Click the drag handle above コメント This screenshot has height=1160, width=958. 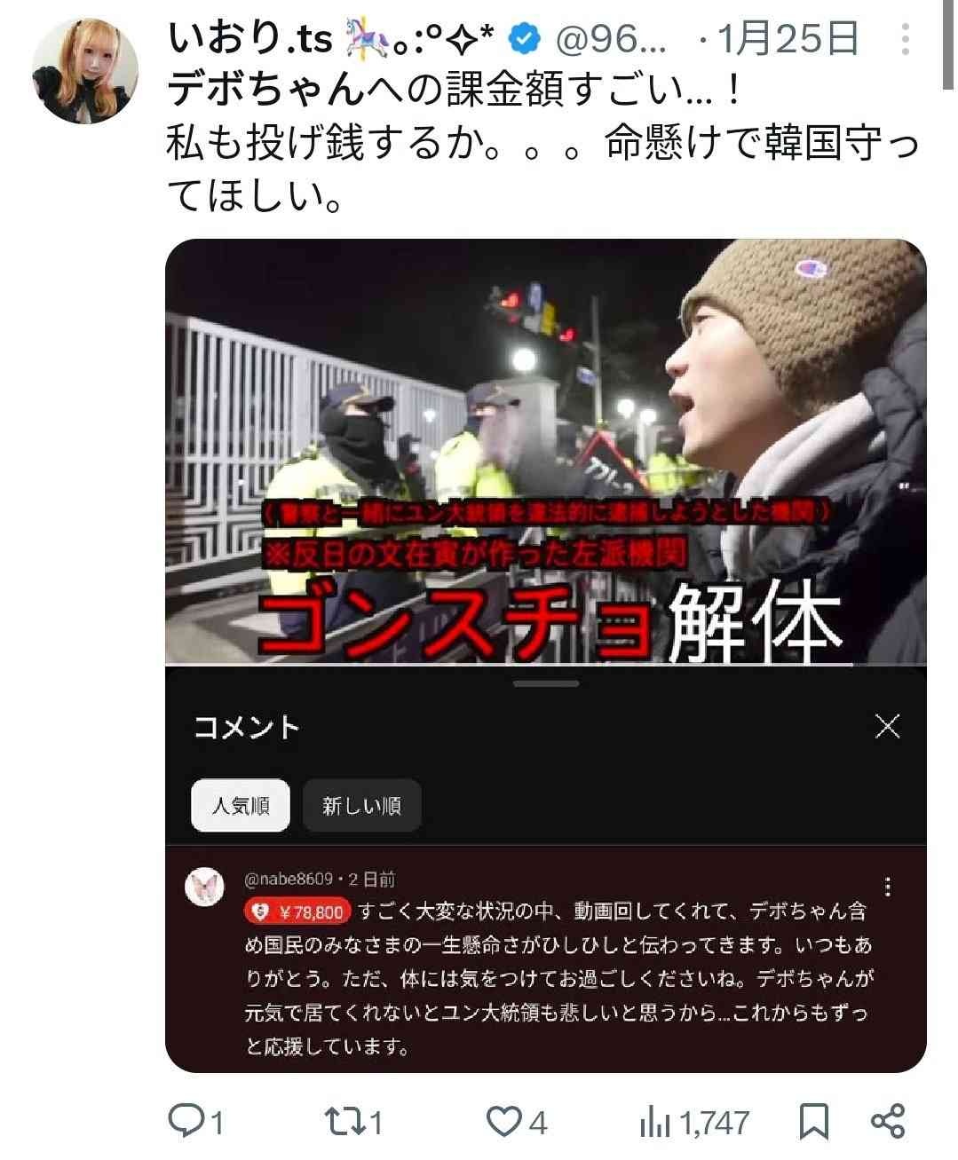(546, 683)
